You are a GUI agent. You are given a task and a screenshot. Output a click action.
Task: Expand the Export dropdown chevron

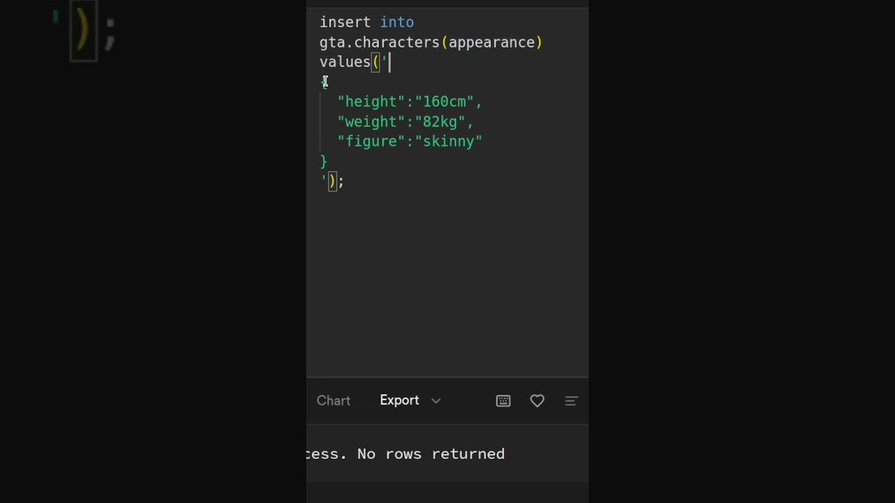point(436,401)
